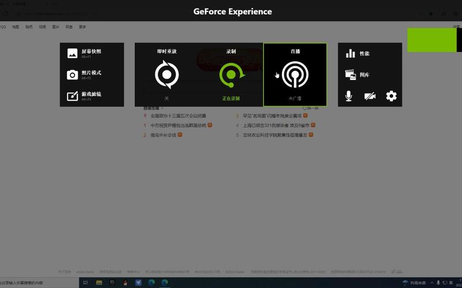Open the 录制 record tile
The image size is (462, 288).
pos(231,75)
